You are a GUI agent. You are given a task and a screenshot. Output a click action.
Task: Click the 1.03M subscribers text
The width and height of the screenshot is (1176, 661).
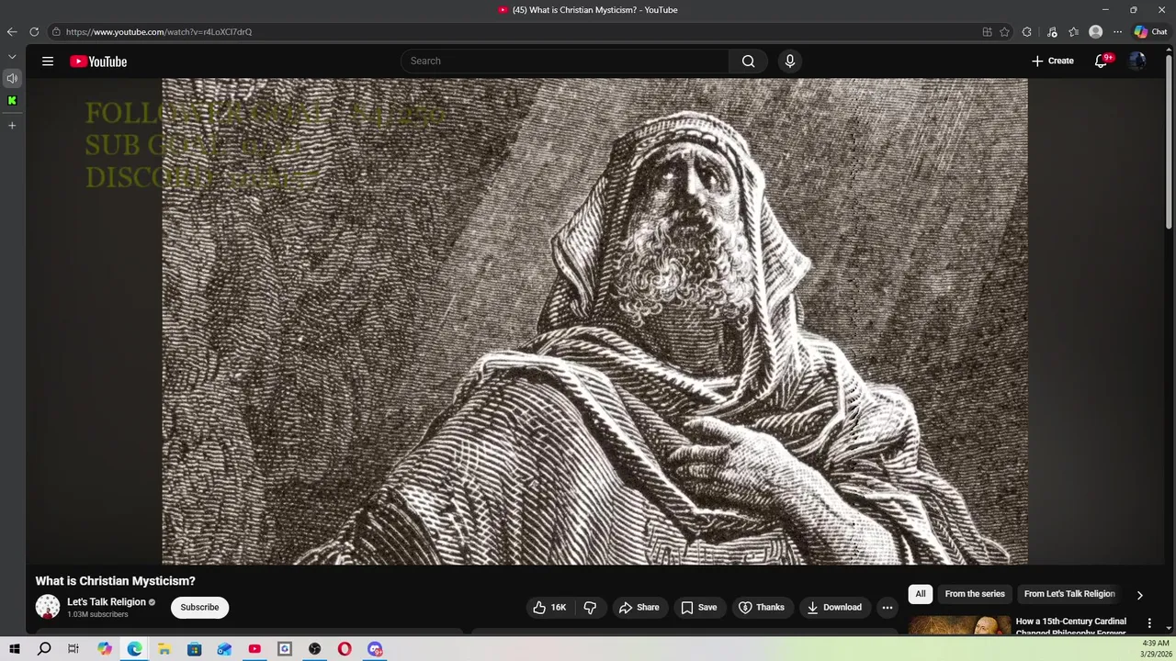point(97,615)
